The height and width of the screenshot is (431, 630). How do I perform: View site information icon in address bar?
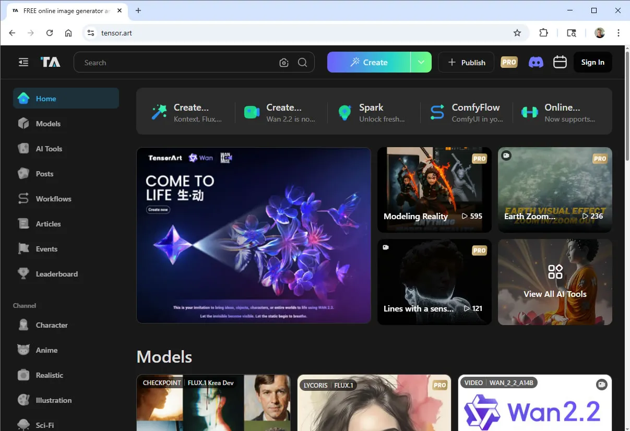[91, 33]
